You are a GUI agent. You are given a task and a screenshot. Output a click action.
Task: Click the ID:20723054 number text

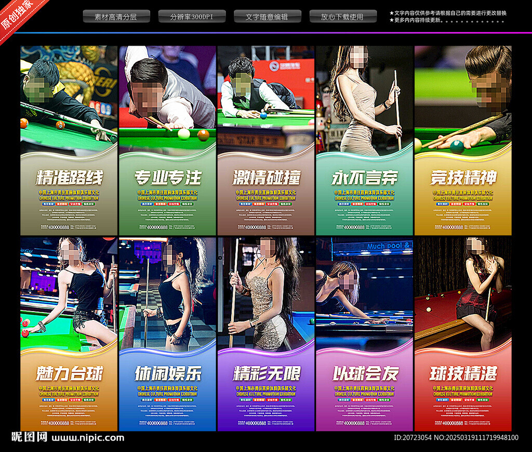[413, 437]
